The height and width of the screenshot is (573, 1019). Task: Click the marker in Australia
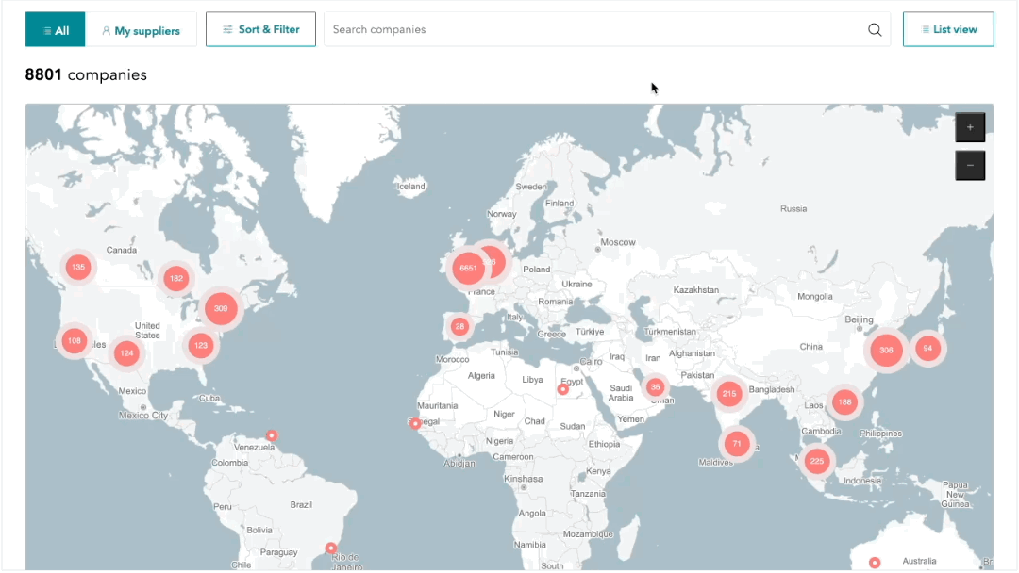[x=875, y=563]
